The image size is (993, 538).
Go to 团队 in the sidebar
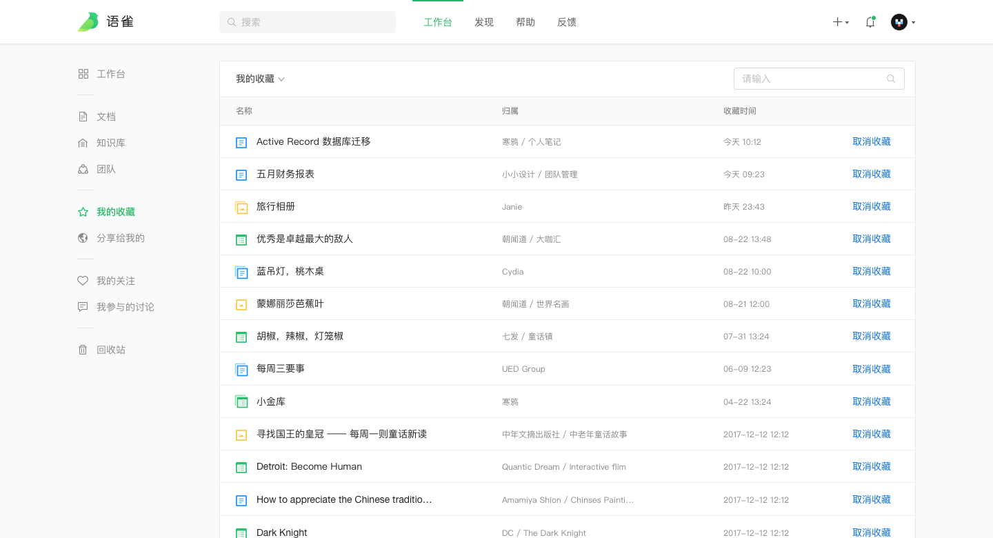point(106,169)
